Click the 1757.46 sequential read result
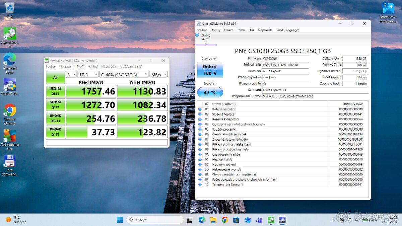This screenshot has width=402, height=226. coord(91,91)
